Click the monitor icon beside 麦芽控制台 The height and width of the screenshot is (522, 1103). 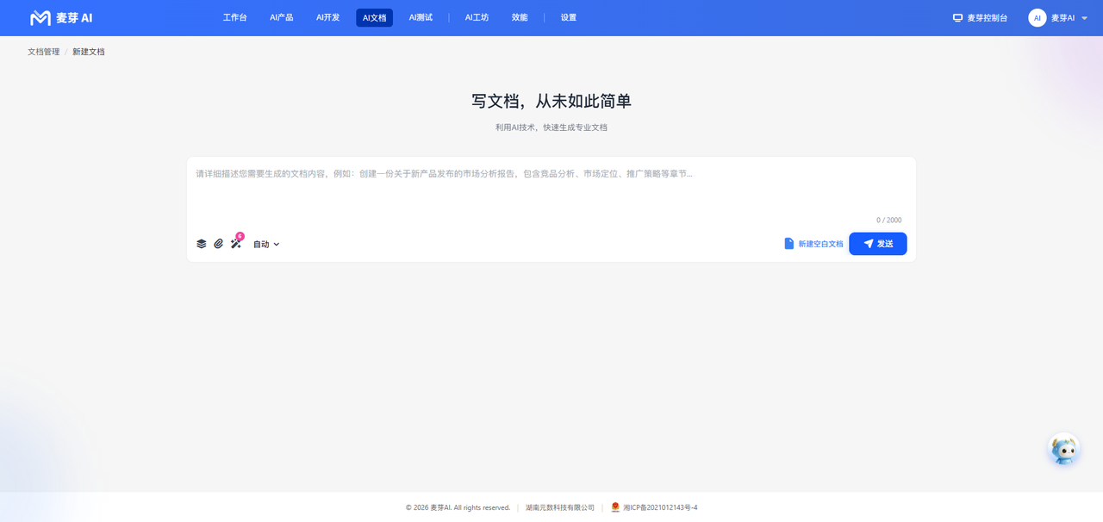[x=957, y=17]
